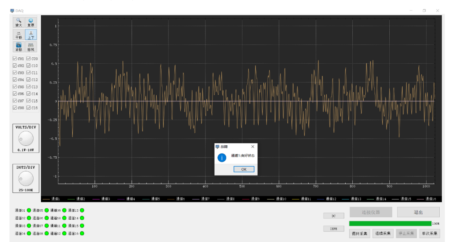Disable channel C16 checkbox
The image size is (459, 242).
click(x=28, y=108)
